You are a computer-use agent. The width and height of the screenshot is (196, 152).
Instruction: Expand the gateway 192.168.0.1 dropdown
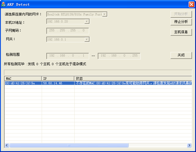coord(87,39)
